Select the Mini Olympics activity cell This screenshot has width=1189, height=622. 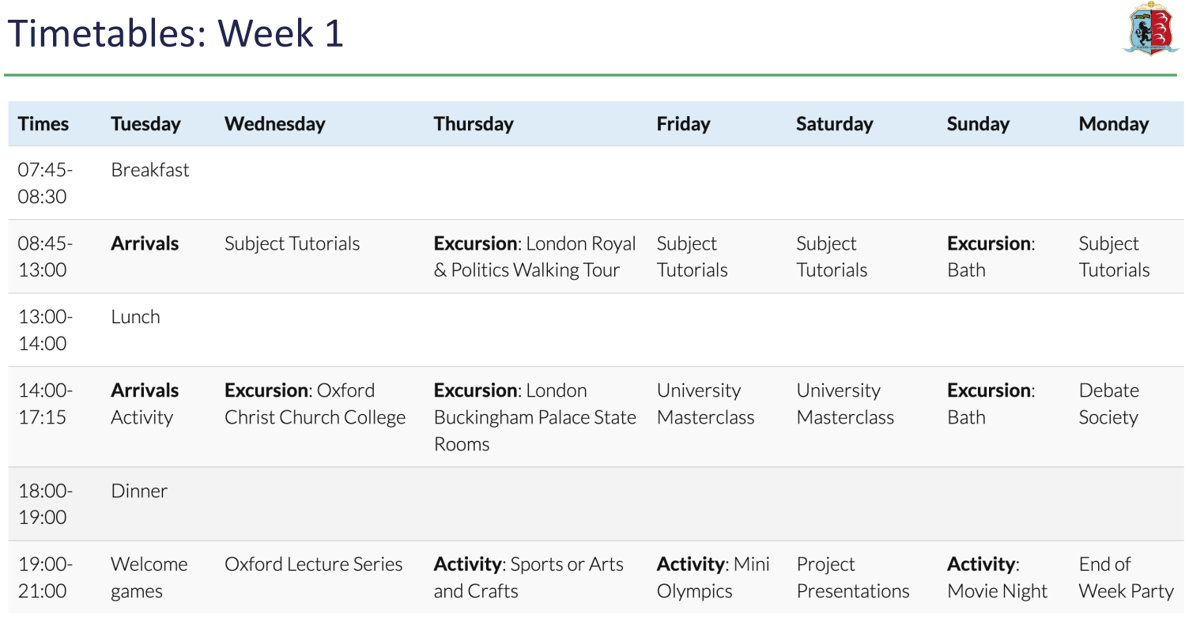coord(713,578)
